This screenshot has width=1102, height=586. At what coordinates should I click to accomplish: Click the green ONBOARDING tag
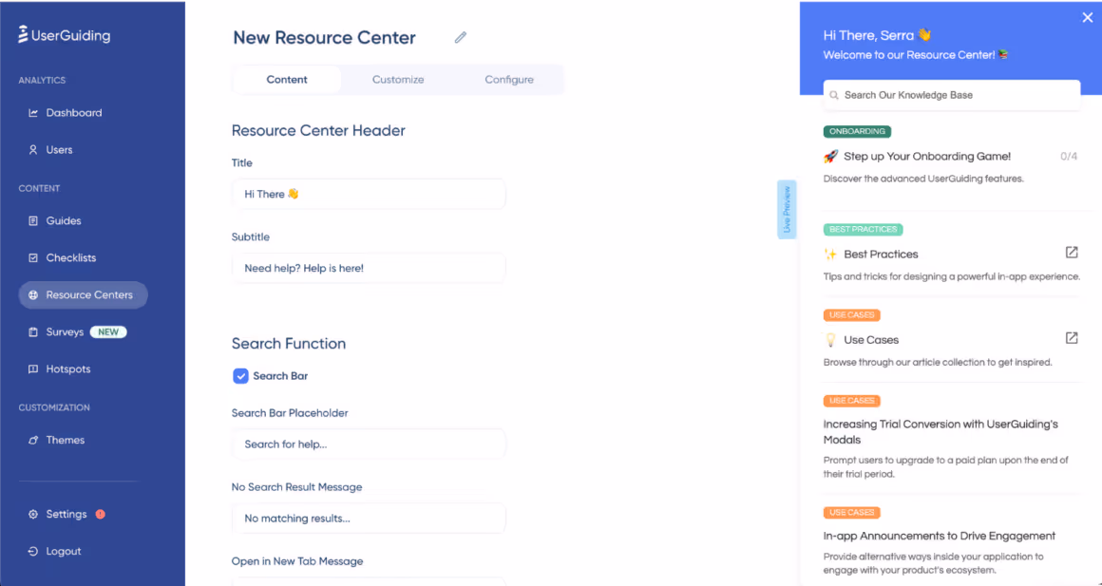(857, 131)
